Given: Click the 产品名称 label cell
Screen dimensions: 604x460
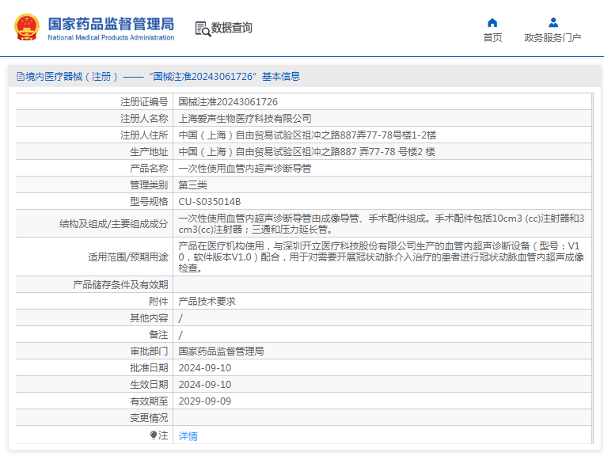Looking at the screenshot, I should point(94,168).
